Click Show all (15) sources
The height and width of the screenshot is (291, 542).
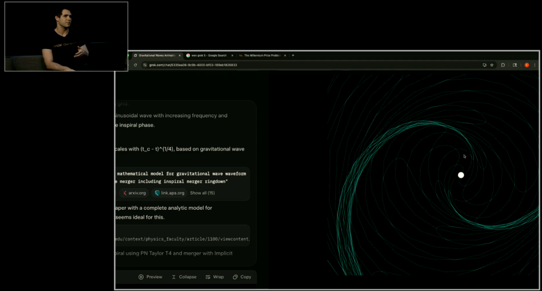202,193
